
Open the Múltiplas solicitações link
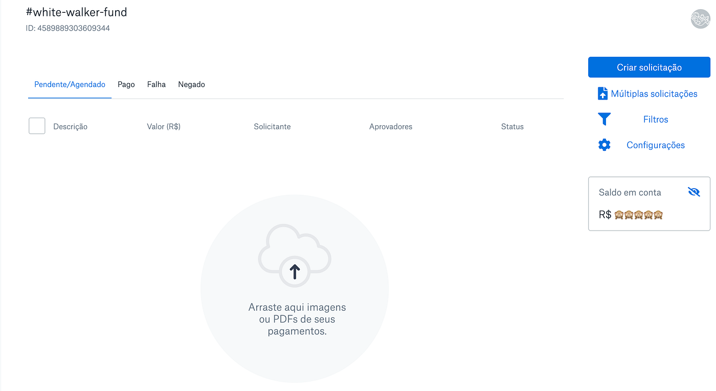654,94
